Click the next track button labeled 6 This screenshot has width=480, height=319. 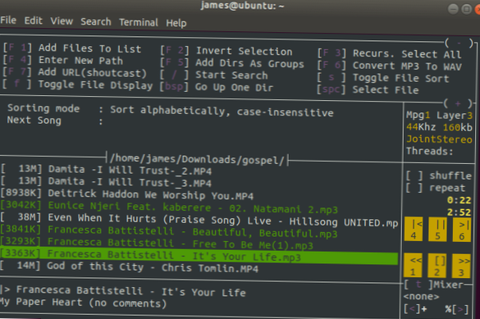(462, 230)
